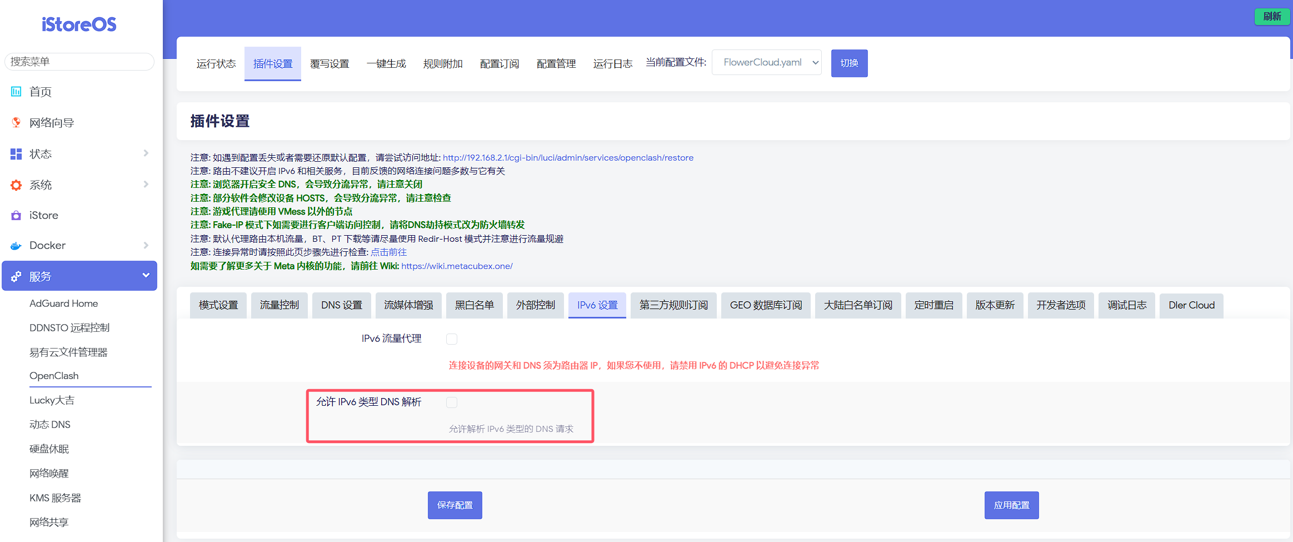
Task: Open the openclash restore URL link
Action: 568,158
